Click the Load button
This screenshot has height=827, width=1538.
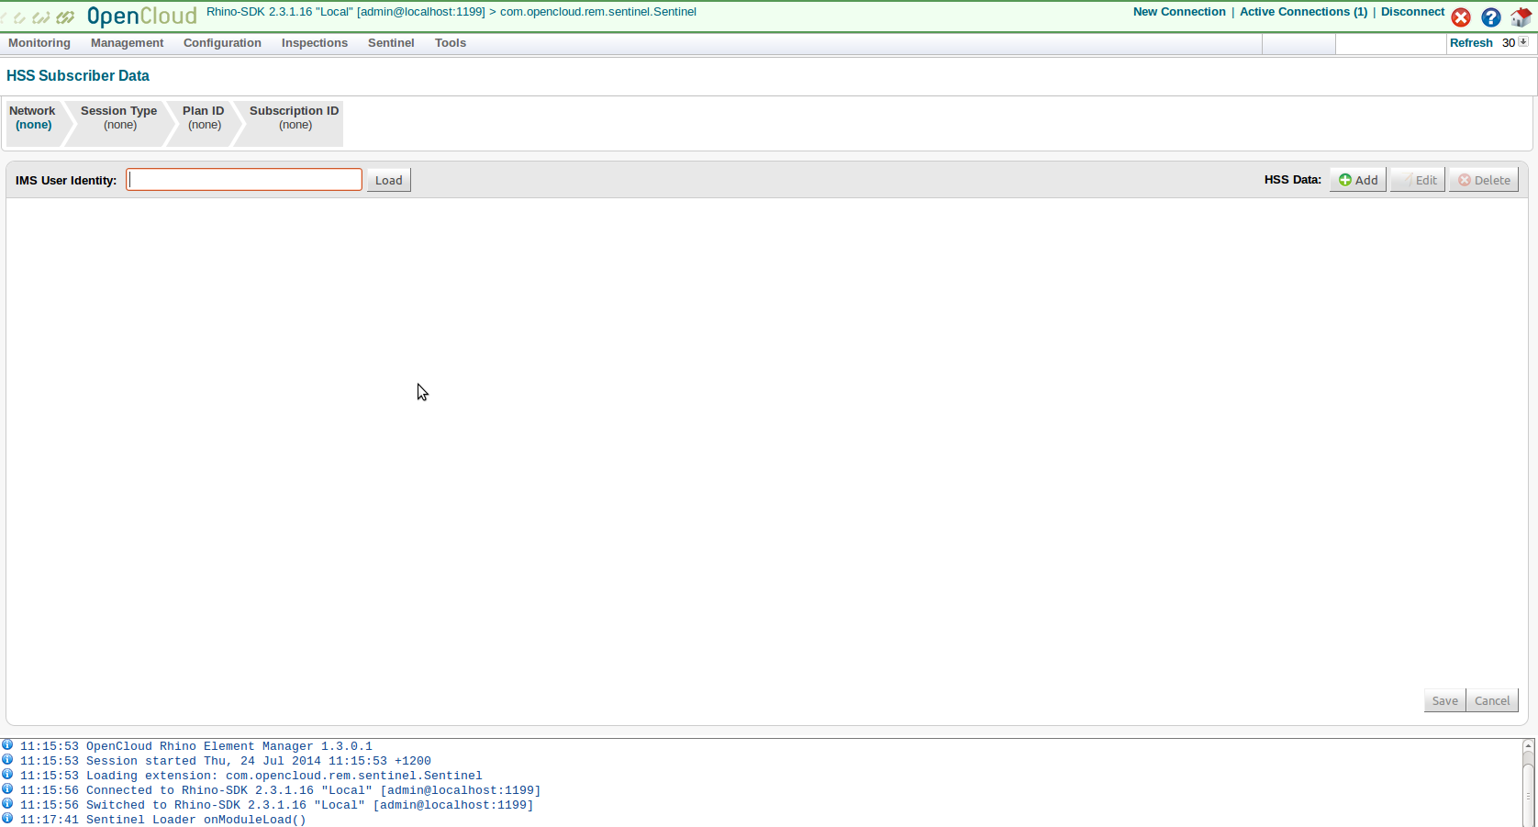[388, 180]
